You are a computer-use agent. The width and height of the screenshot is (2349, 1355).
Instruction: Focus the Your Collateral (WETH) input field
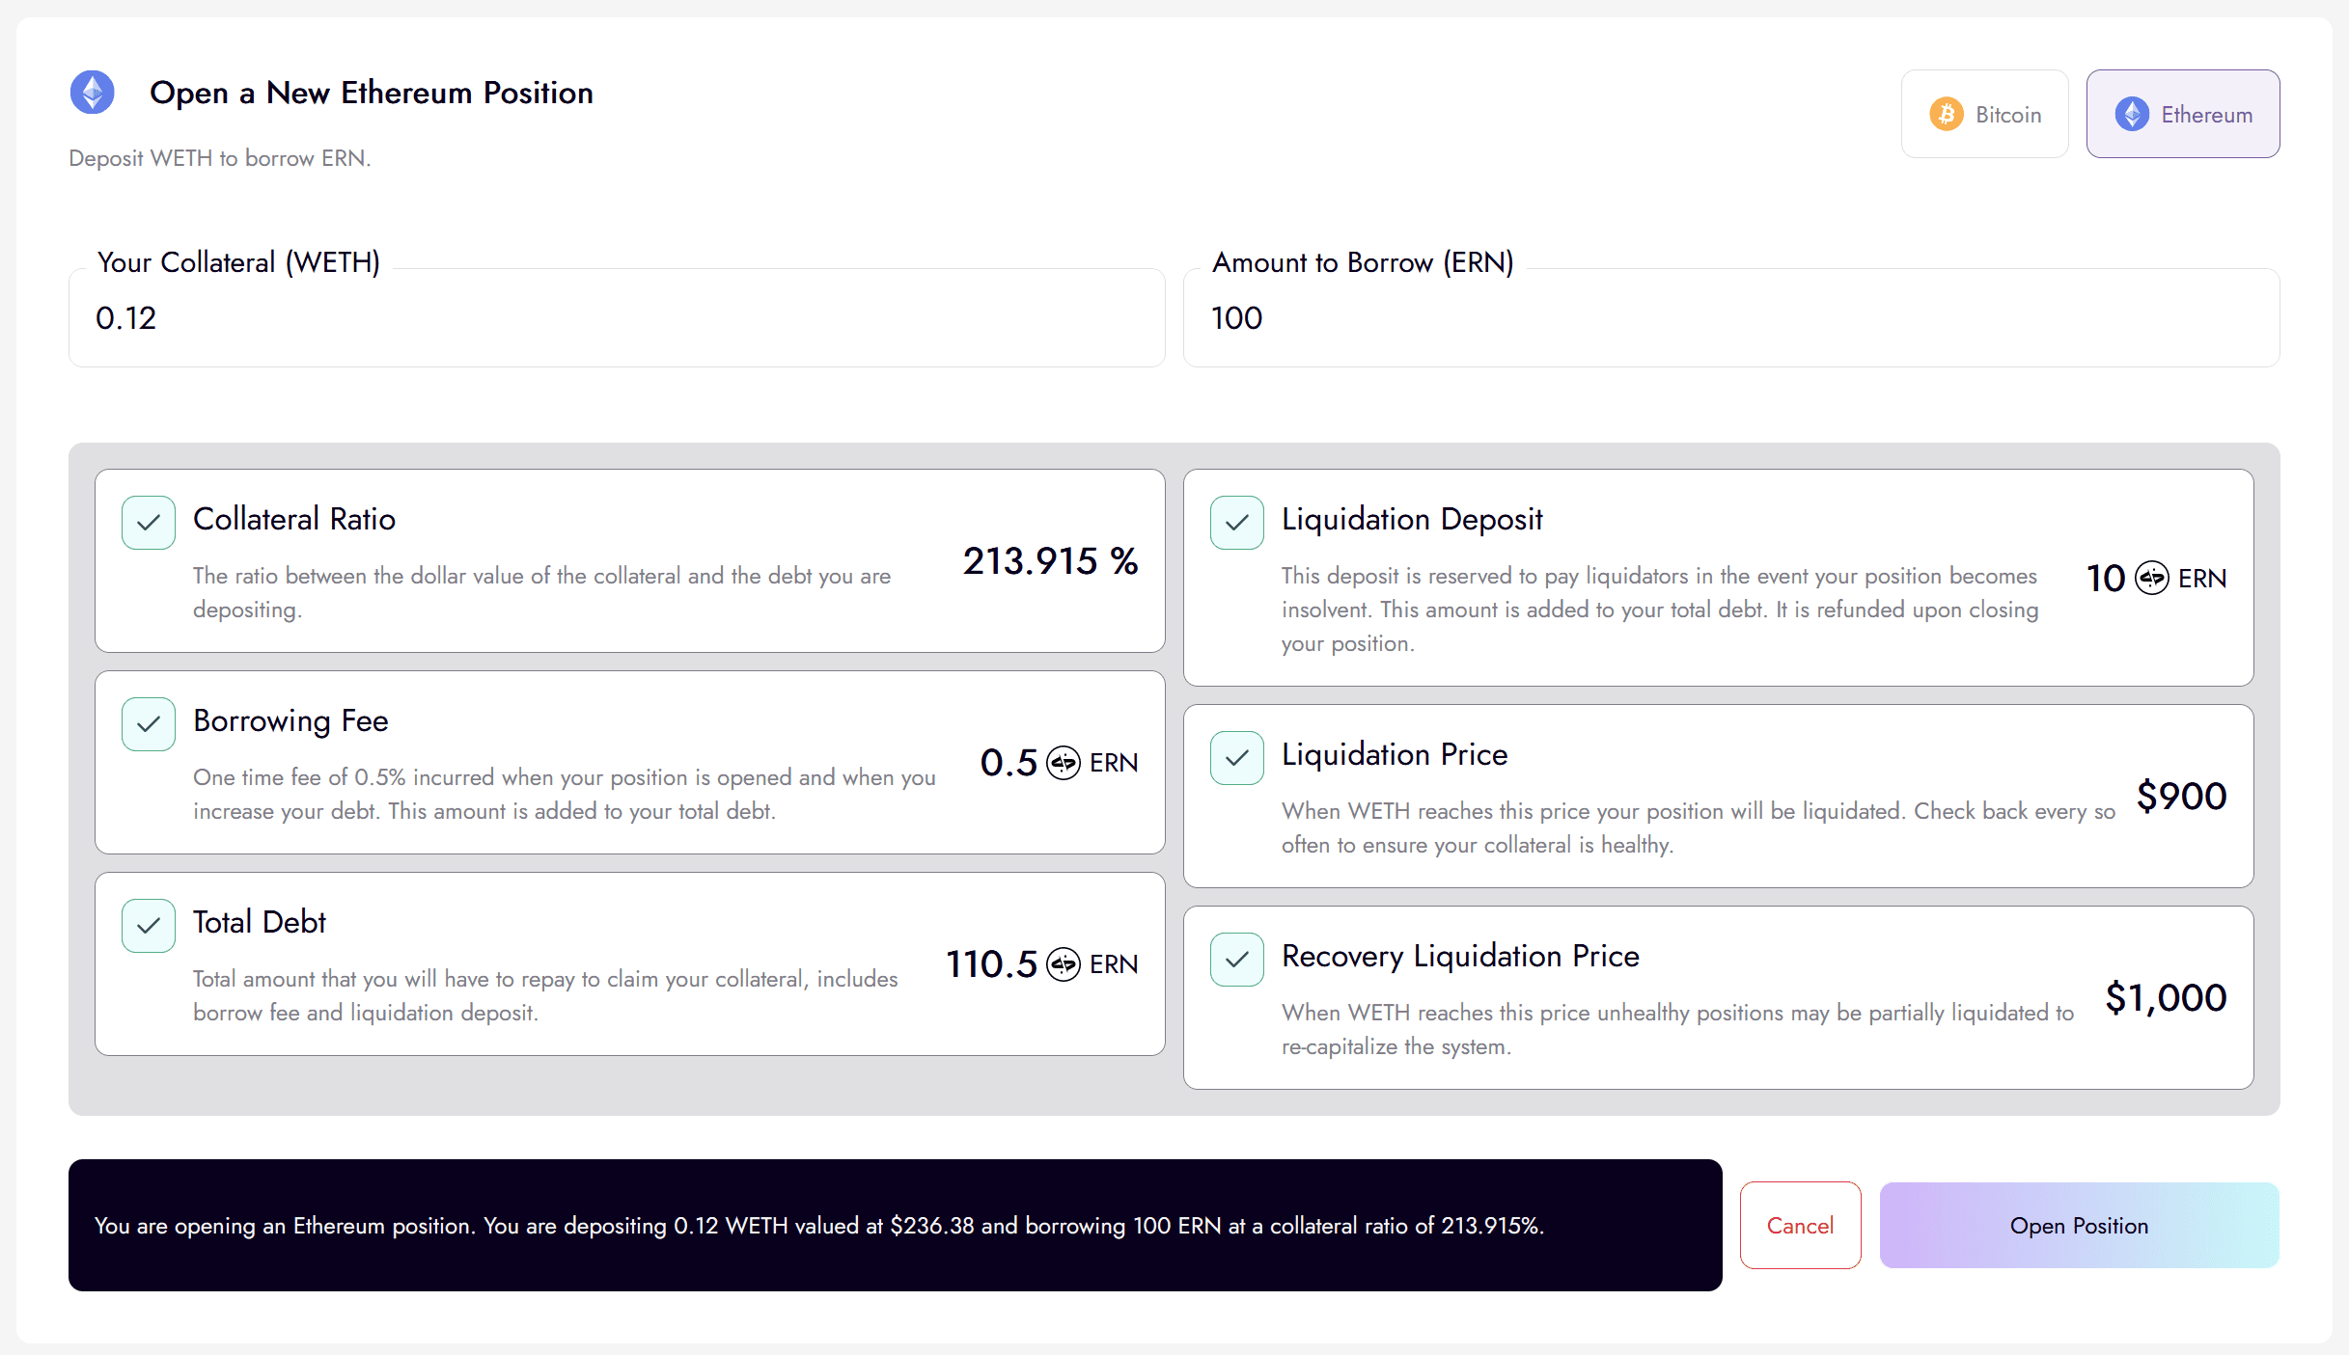point(617,318)
